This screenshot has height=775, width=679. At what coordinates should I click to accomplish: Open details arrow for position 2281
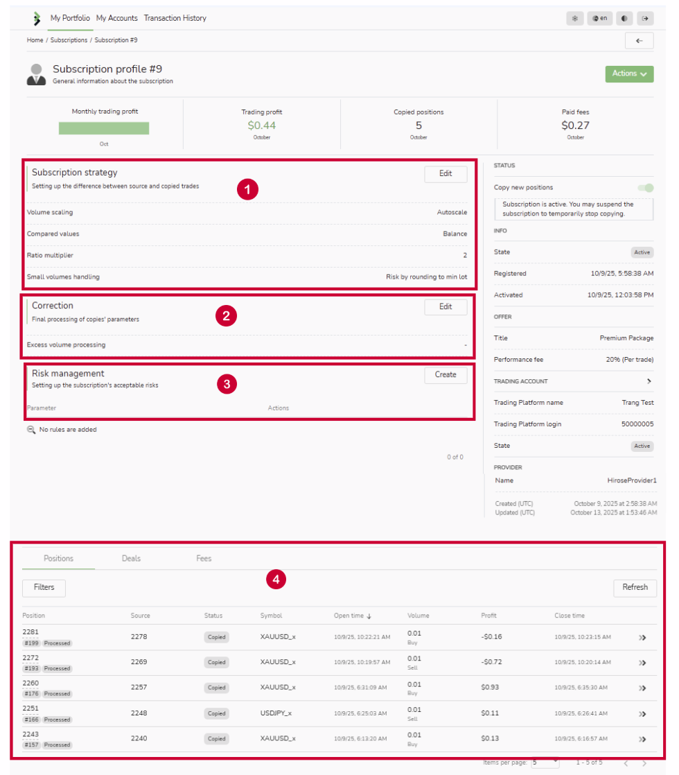[x=642, y=637]
